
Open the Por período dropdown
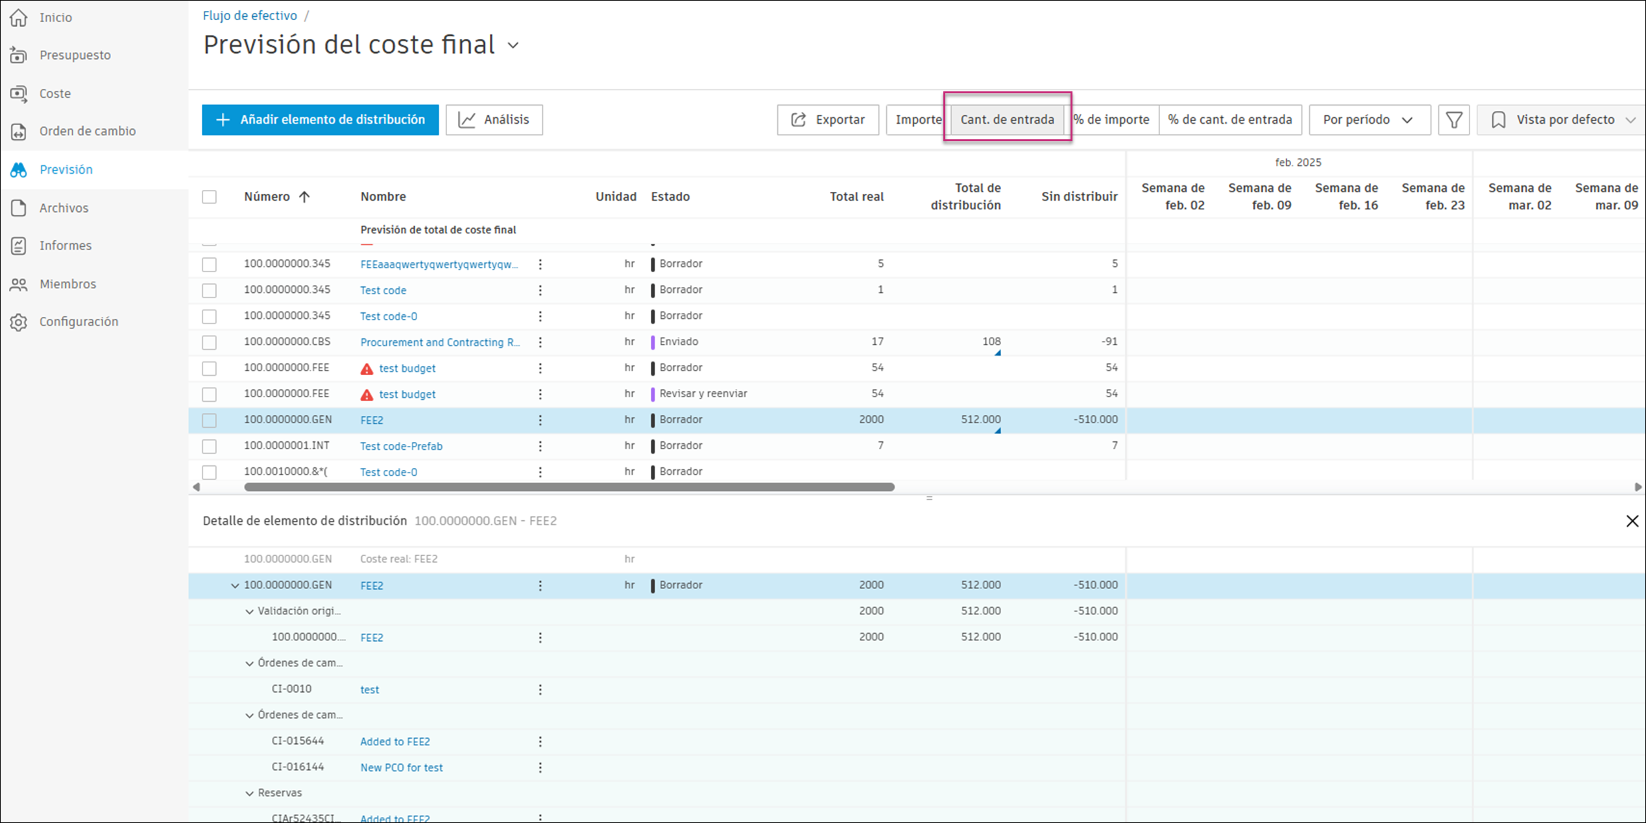(1369, 120)
